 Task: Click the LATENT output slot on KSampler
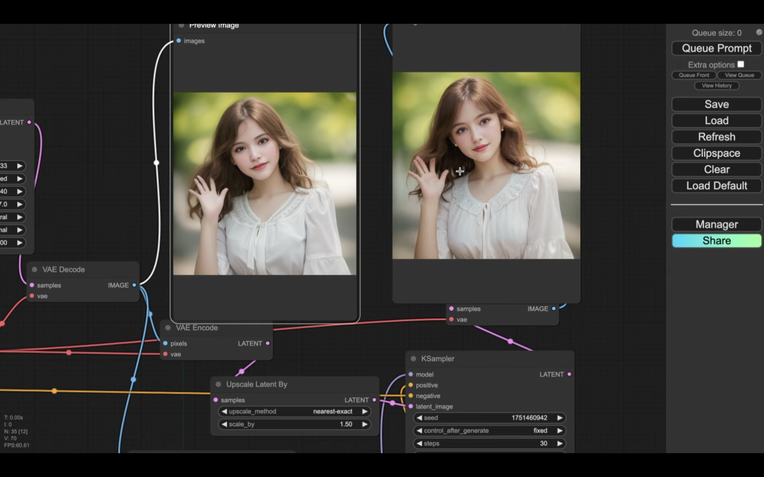point(569,374)
